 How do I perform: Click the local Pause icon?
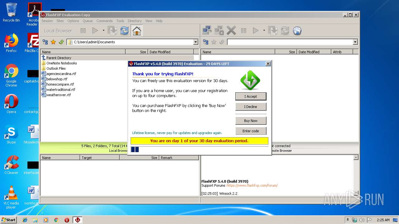click(83, 30)
